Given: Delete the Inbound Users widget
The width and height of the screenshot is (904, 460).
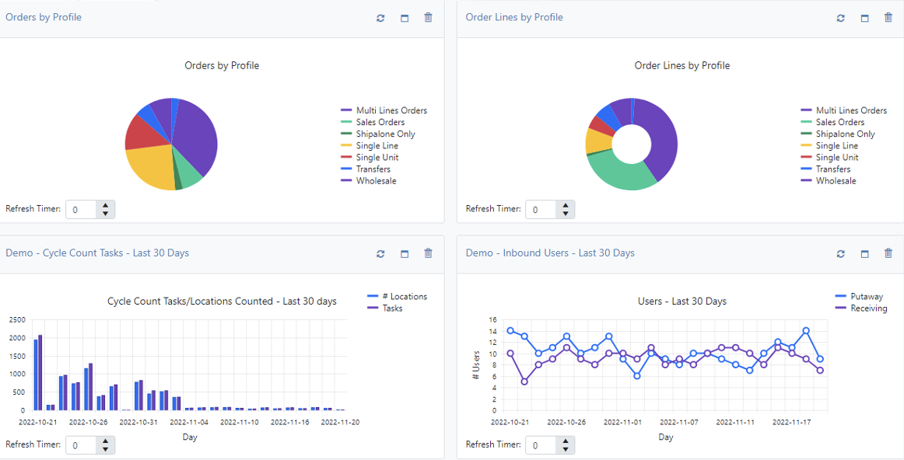Looking at the screenshot, I should point(888,253).
